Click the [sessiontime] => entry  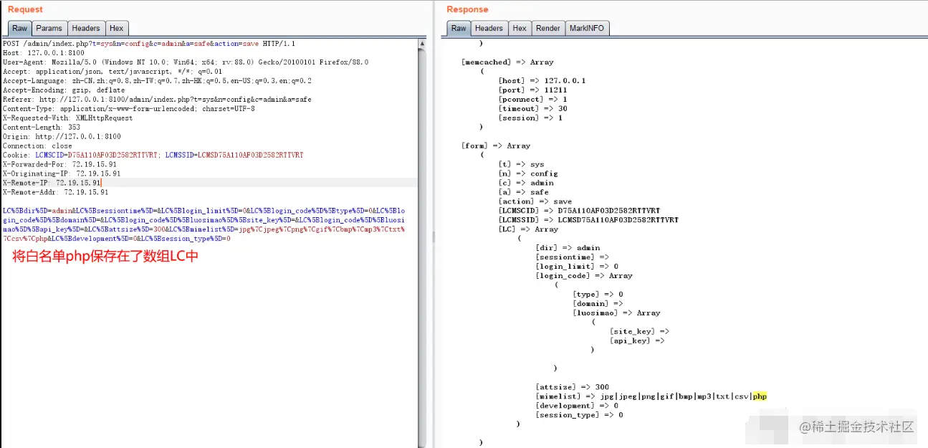572,257
